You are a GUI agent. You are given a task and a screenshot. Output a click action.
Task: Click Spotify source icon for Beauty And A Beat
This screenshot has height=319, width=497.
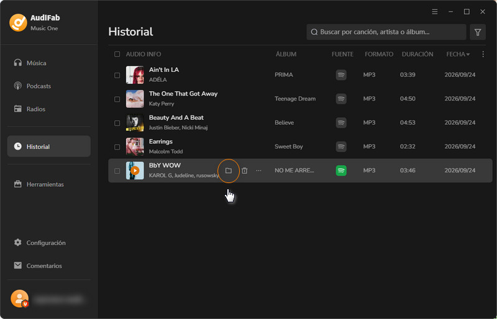[x=341, y=123]
